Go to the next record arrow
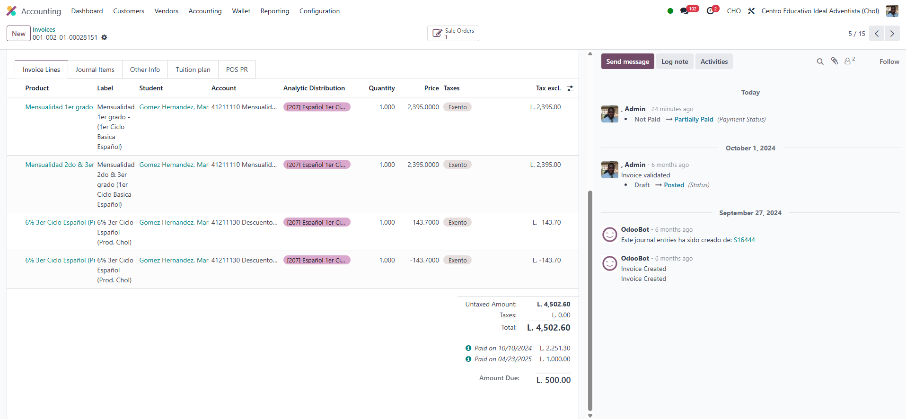Image resolution: width=906 pixels, height=419 pixels. click(892, 34)
